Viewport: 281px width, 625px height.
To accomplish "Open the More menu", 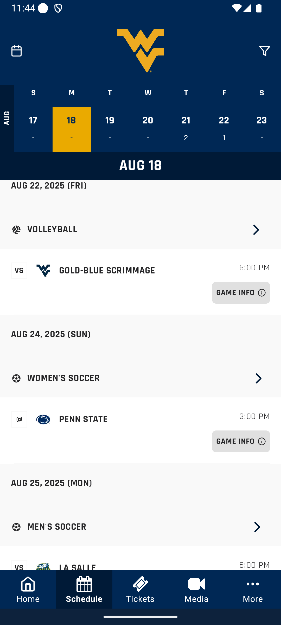I will click(253, 590).
